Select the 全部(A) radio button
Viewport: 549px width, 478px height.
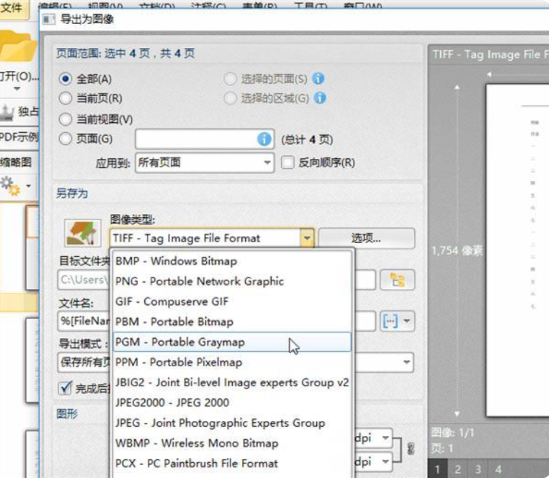click(66, 79)
